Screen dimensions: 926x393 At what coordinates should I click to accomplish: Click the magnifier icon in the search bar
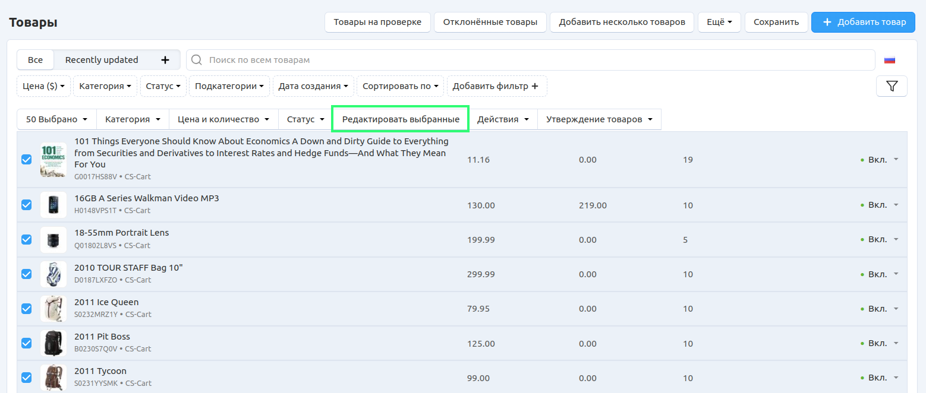click(x=197, y=60)
